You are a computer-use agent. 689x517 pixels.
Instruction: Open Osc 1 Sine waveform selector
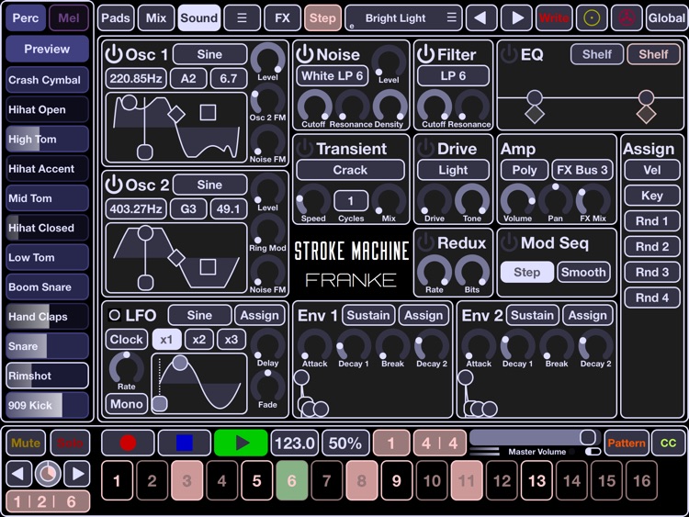[209, 54]
